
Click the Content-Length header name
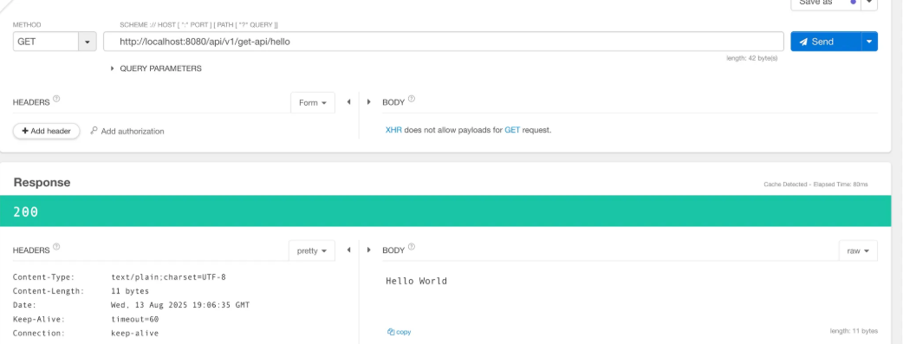click(49, 291)
